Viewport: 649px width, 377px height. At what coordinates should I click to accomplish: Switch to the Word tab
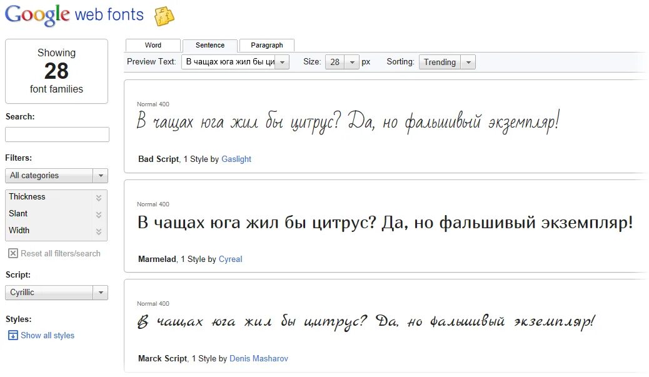point(153,45)
